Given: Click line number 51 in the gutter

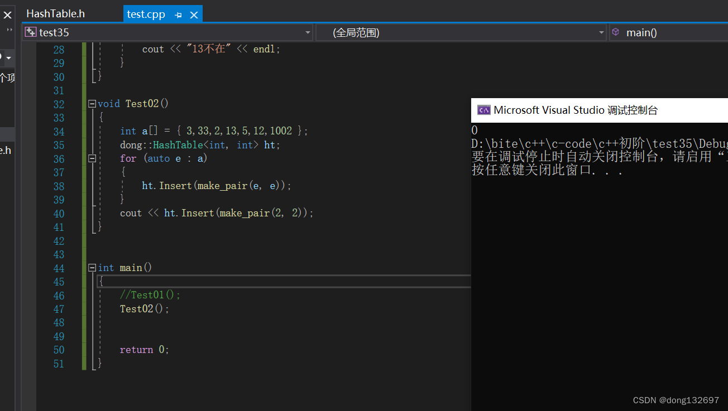Looking at the screenshot, I should pyautogui.click(x=59, y=364).
